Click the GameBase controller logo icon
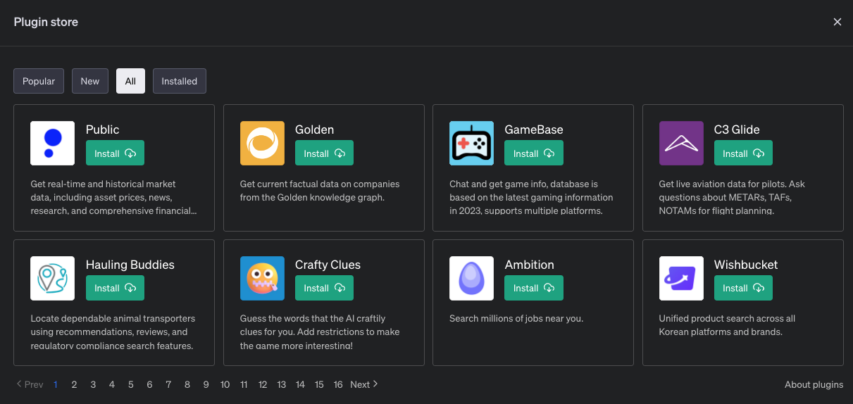The width and height of the screenshot is (853, 404). pos(471,143)
